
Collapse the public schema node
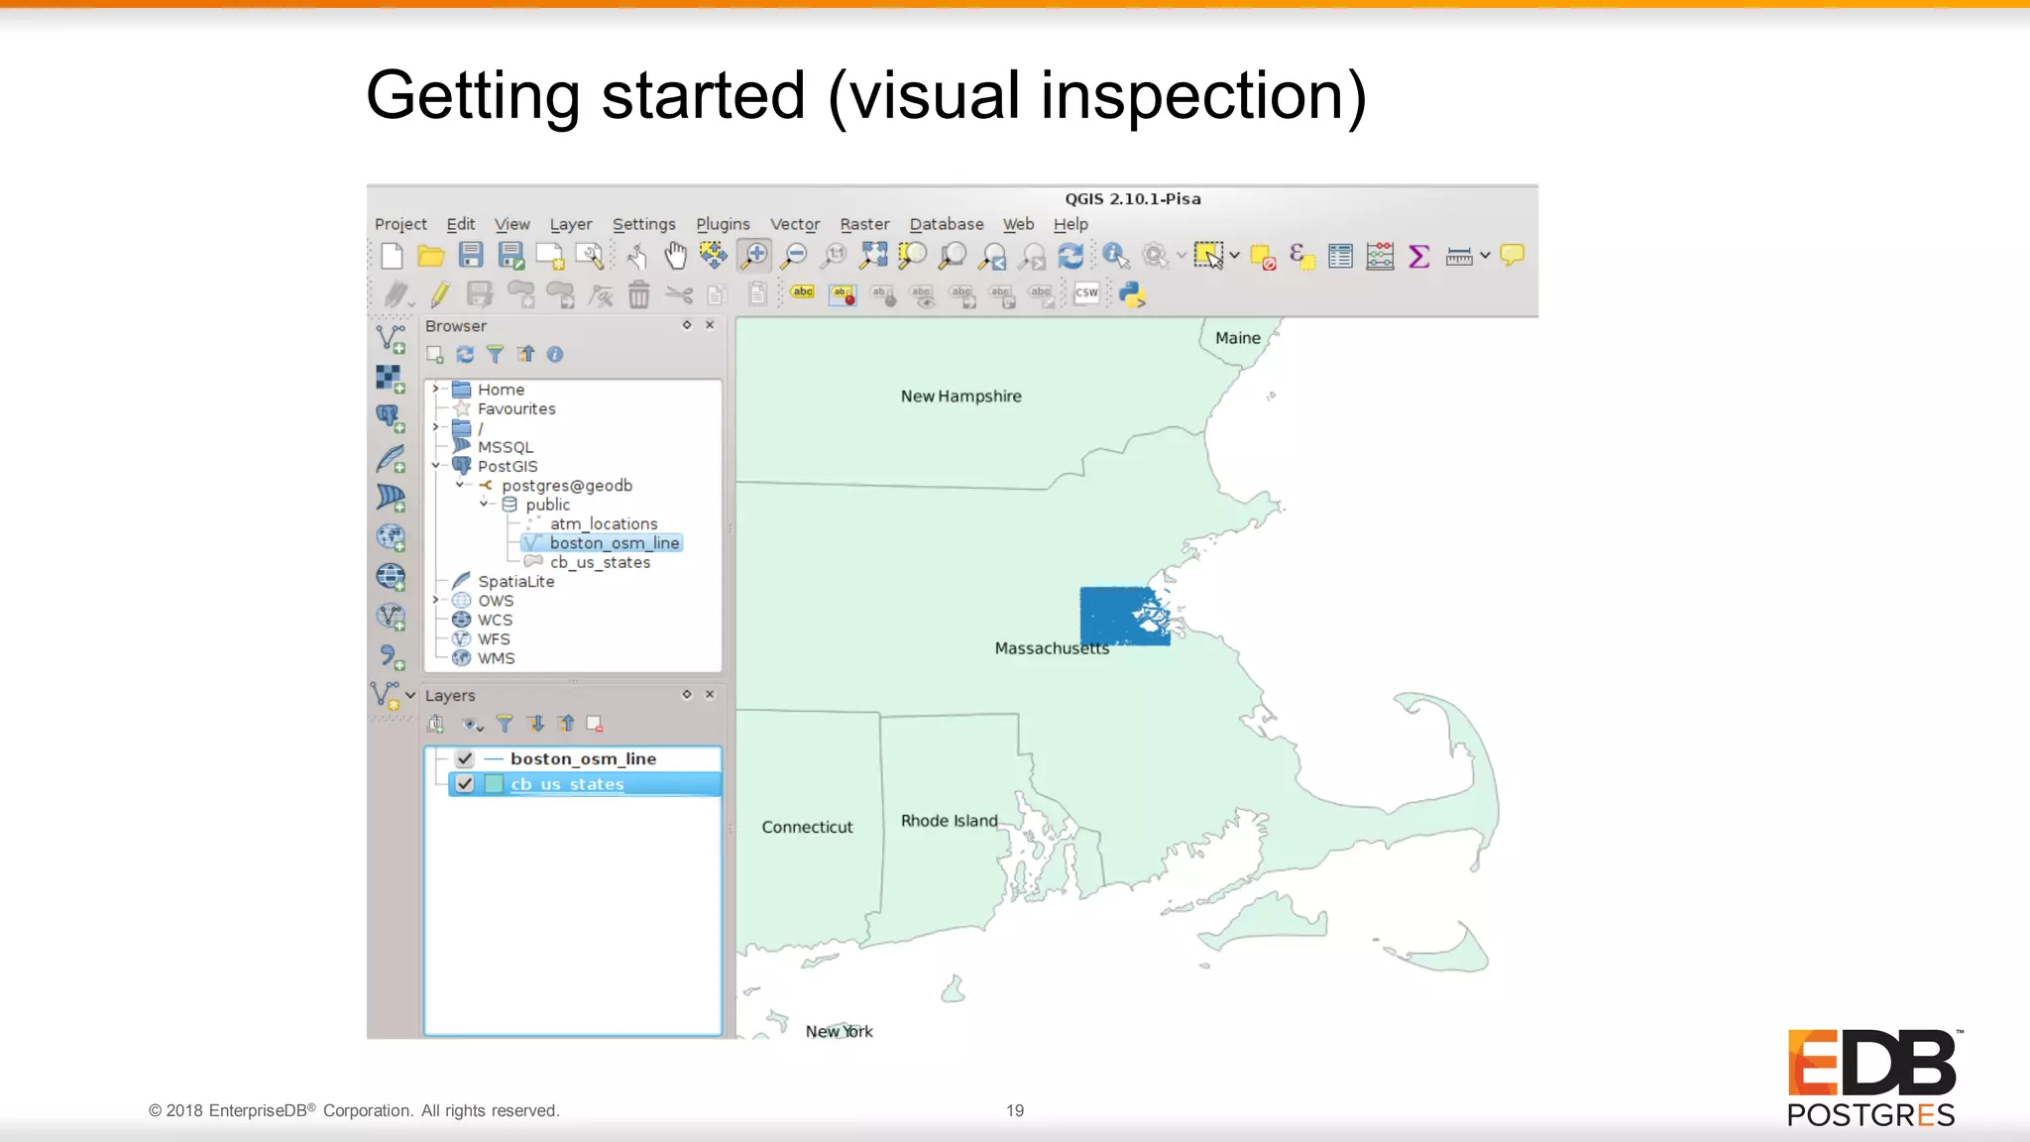(x=484, y=504)
